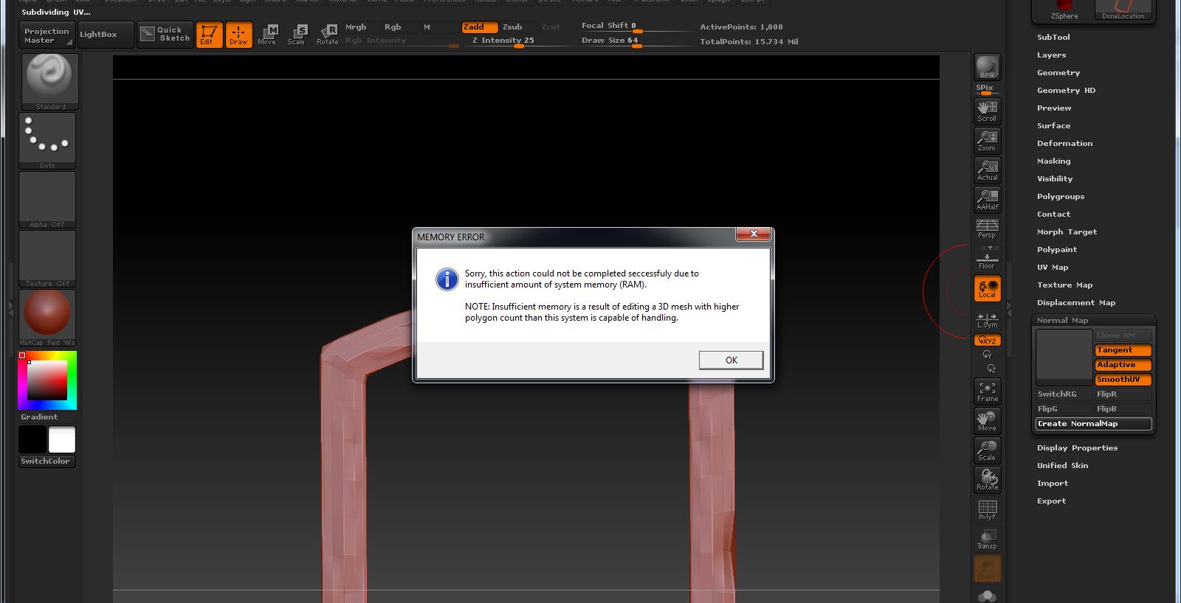Toggle Transp transparency icon

988,539
